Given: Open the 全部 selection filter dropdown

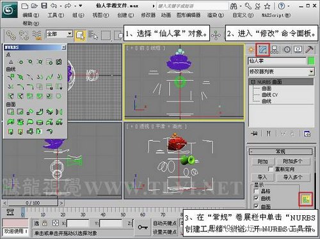Looking at the screenshot, I should (x=70, y=34).
